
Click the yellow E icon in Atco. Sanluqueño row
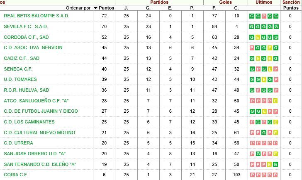275,101
